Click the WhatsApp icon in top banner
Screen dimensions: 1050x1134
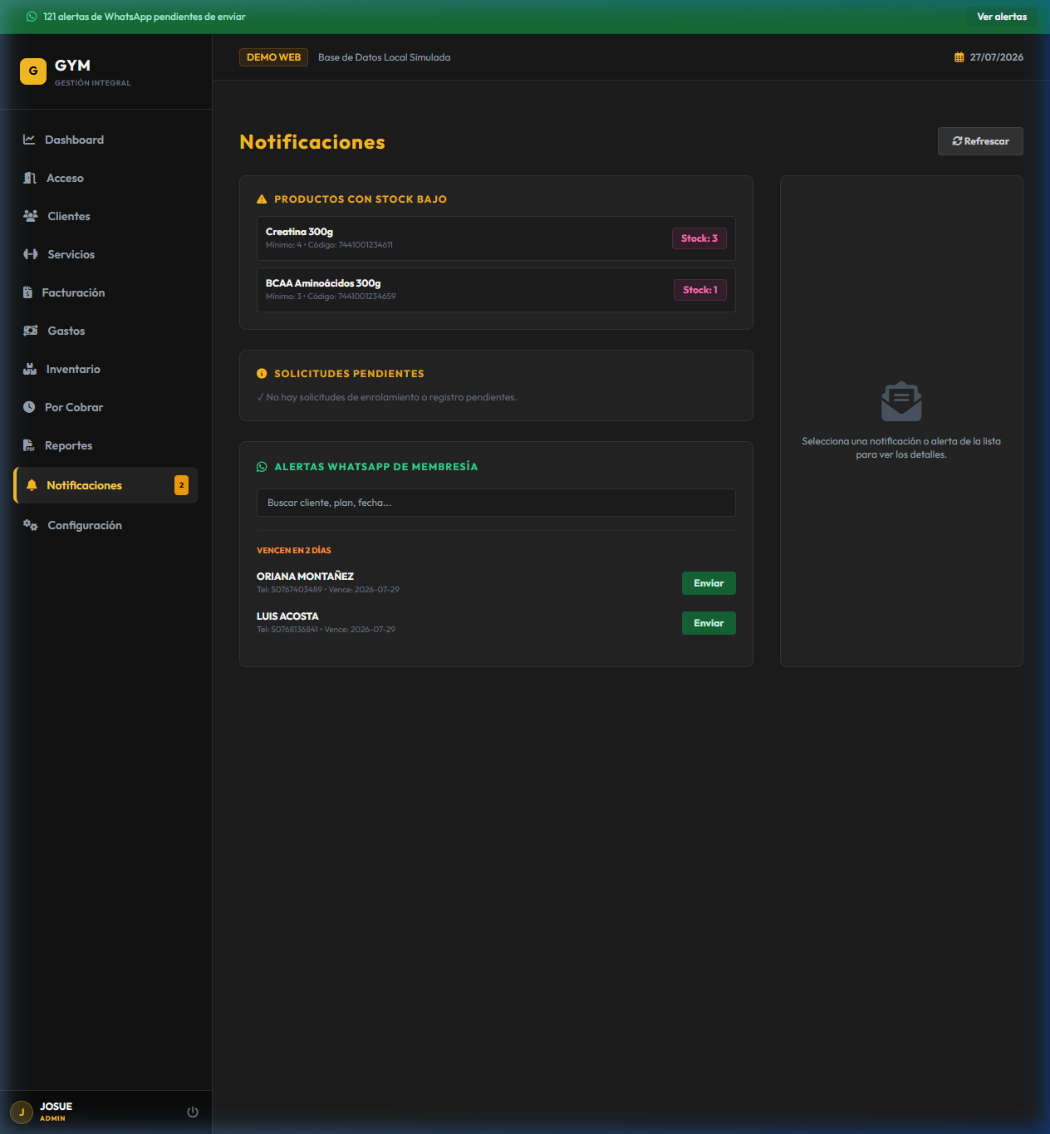[x=32, y=17]
